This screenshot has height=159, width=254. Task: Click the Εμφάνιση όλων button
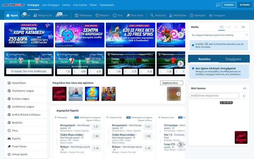click(x=171, y=83)
